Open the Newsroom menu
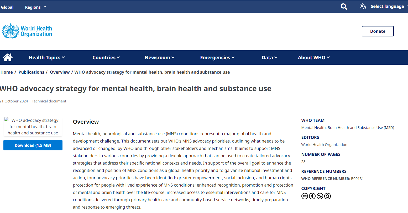 (159, 58)
